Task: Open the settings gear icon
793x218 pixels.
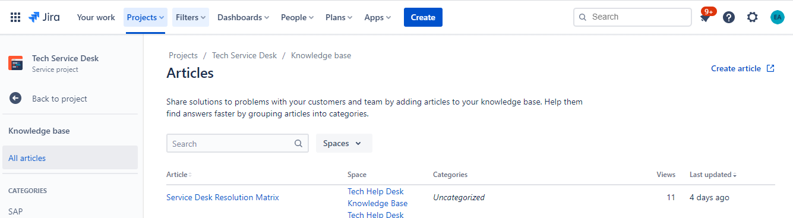Action: (x=753, y=17)
